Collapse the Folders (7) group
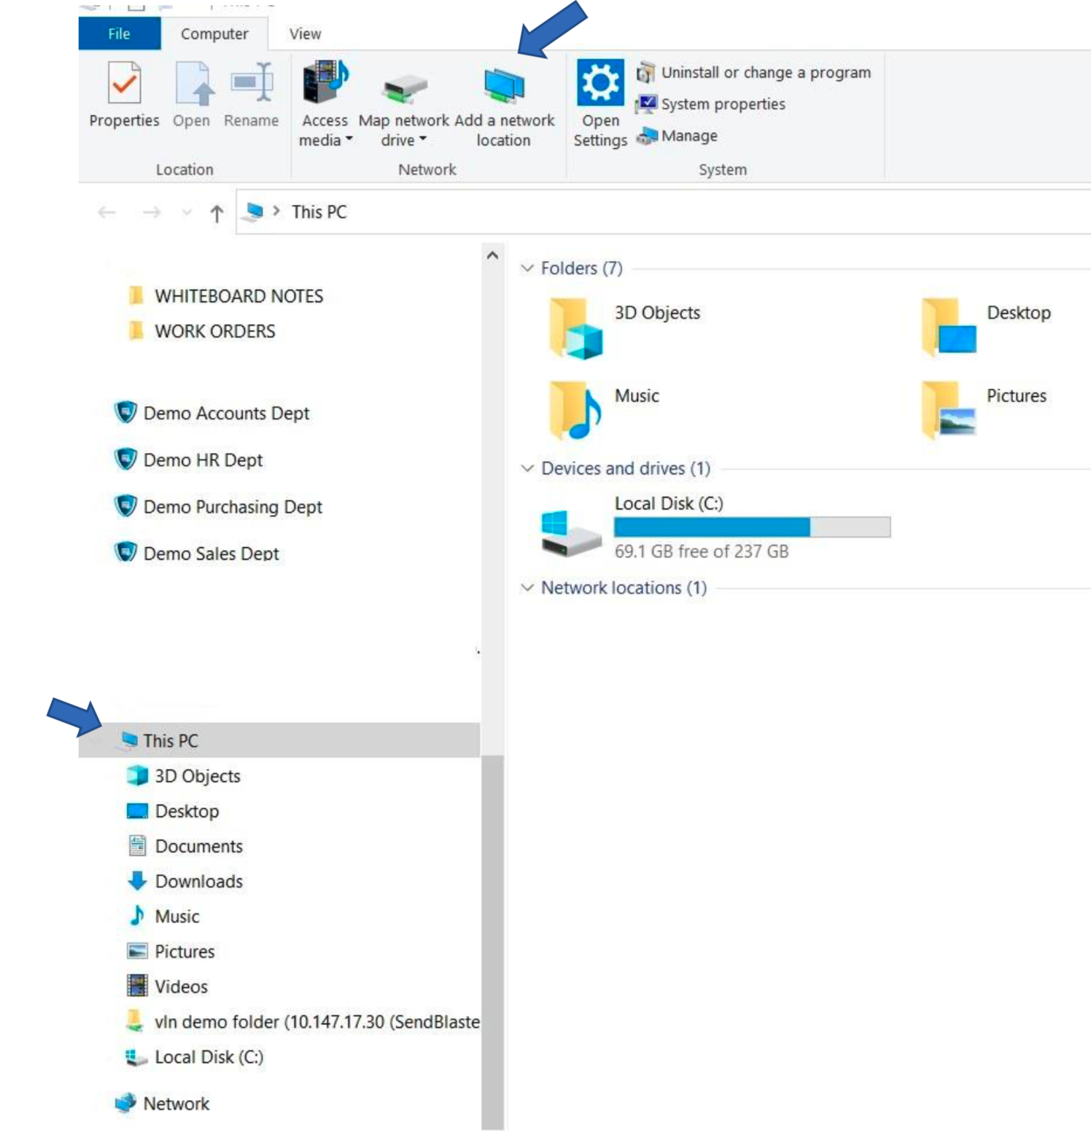The height and width of the screenshot is (1135, 1091). coord(527,268)
